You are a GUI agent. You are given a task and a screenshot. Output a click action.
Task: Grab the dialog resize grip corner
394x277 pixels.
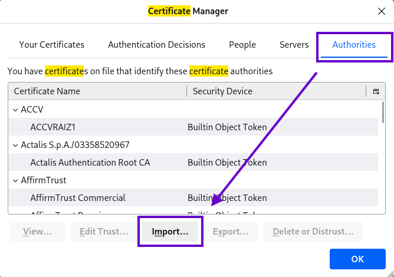pos(390,273)
